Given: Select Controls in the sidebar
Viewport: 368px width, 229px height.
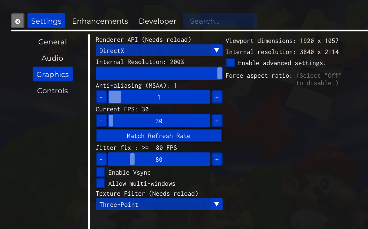Looking at the screenshot, I should (x=53, y=91).
